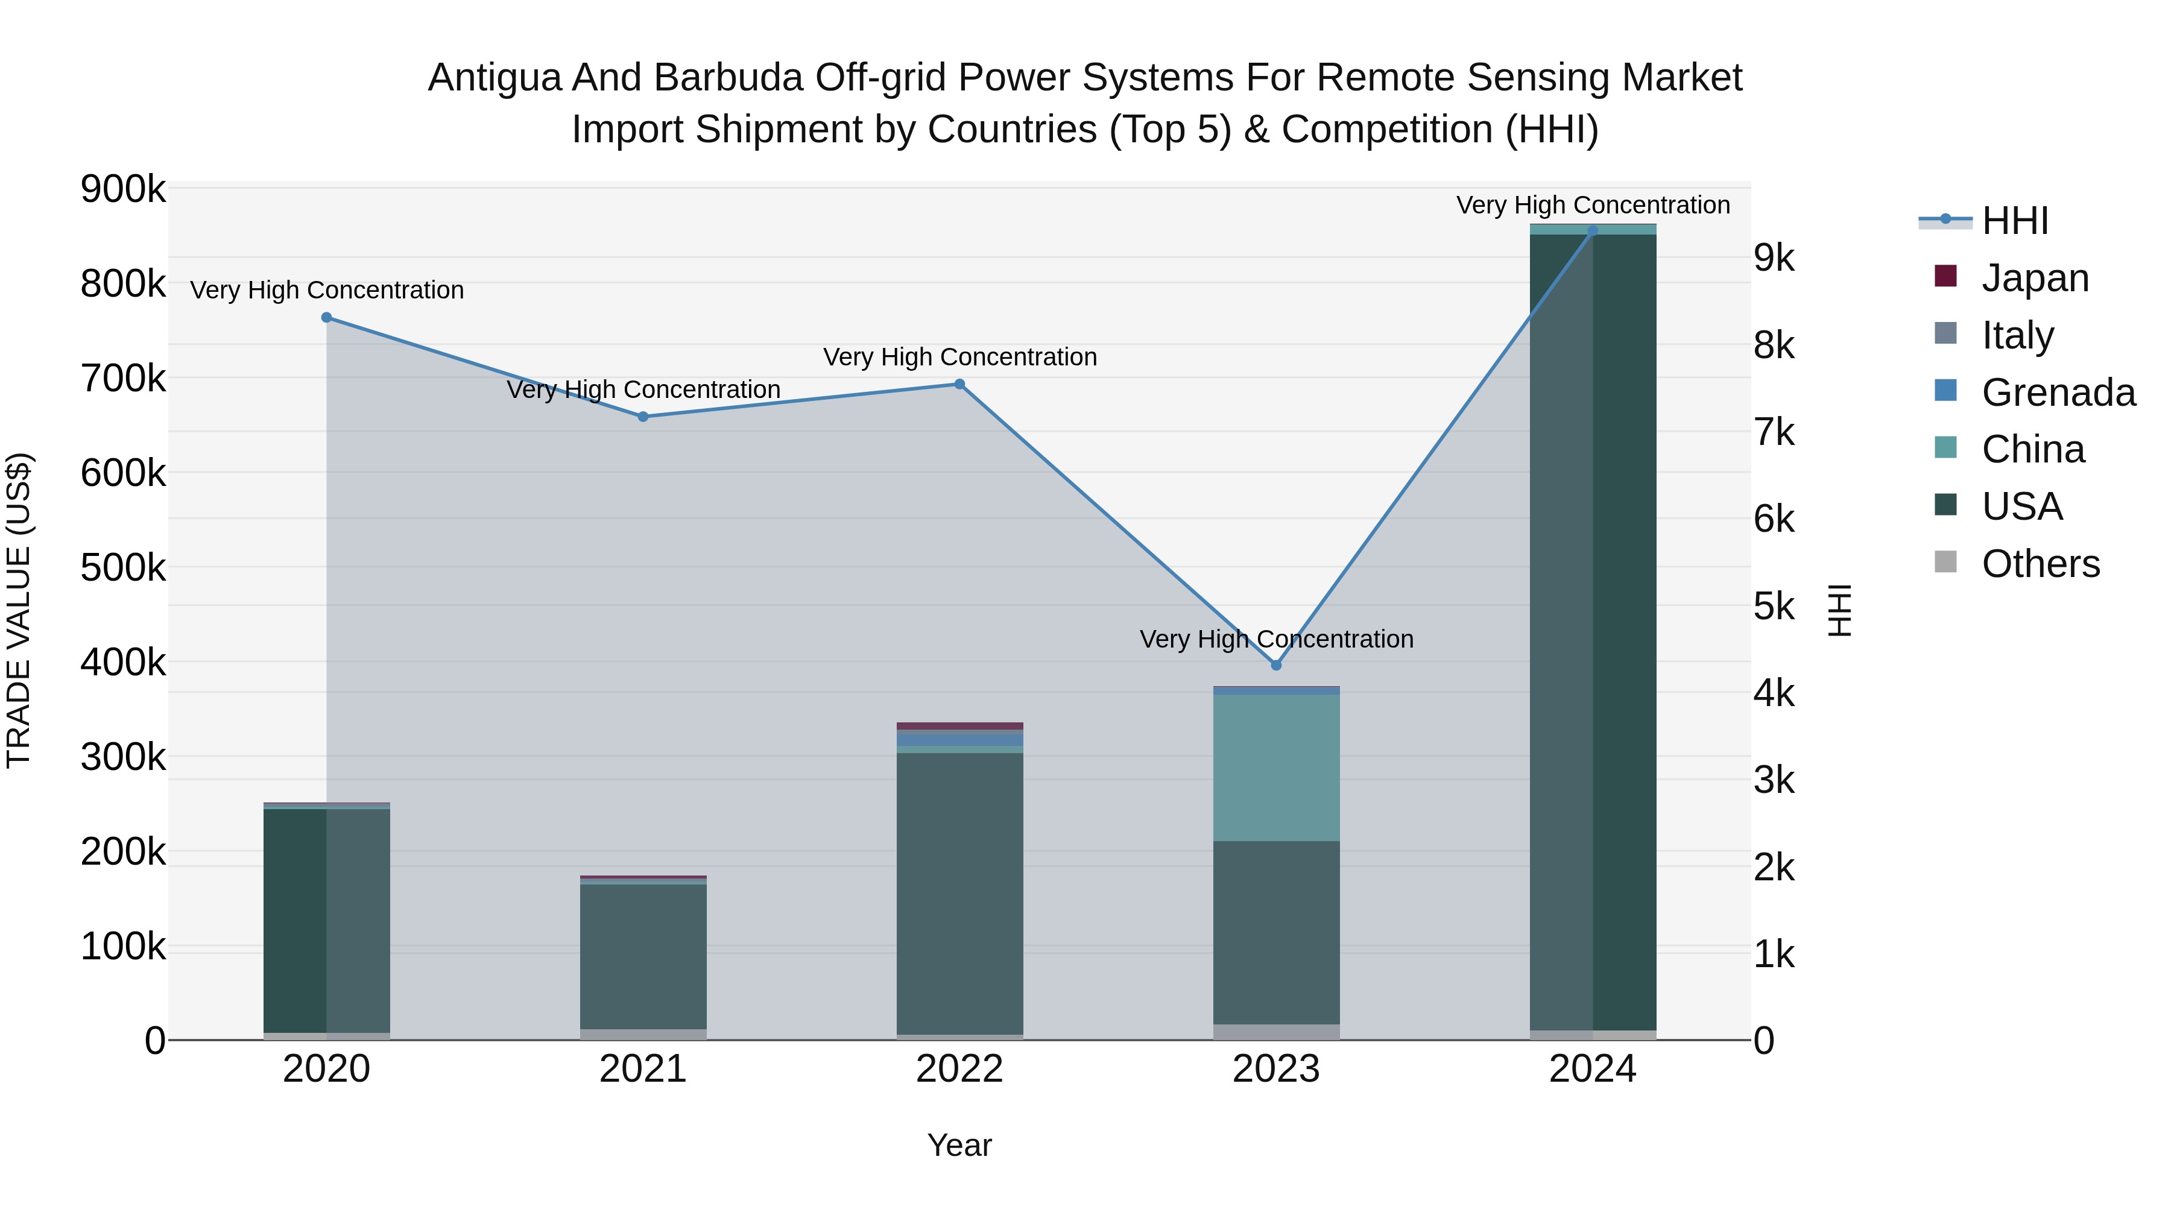Click the chart title text
The image size is (2171, 1221).
click(1085, 103)
